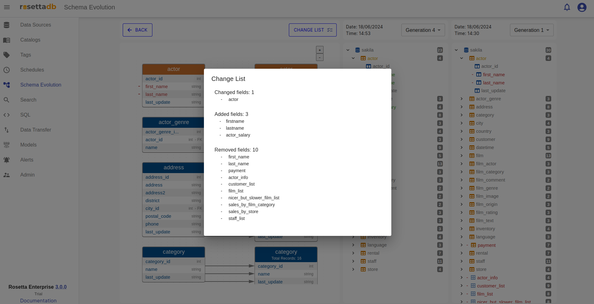The width and height of the screenshot is (594, 304).
Task: Expand the actor_genre tree node on right
Action: pyautogui.click(x=462, y=99)
